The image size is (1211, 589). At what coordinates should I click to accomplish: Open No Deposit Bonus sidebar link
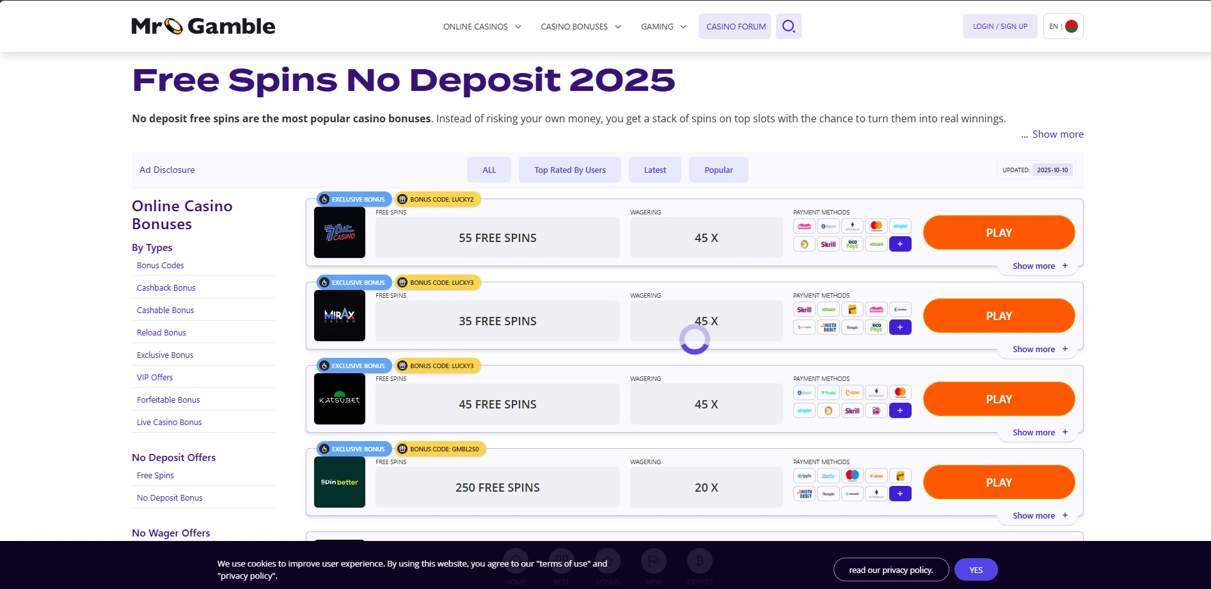point(170,497)
